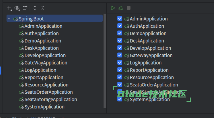This screenshot has height=118, width=214.
Task: Uncheck the ResourceApplication checkbox
Action: coord(120,77)
